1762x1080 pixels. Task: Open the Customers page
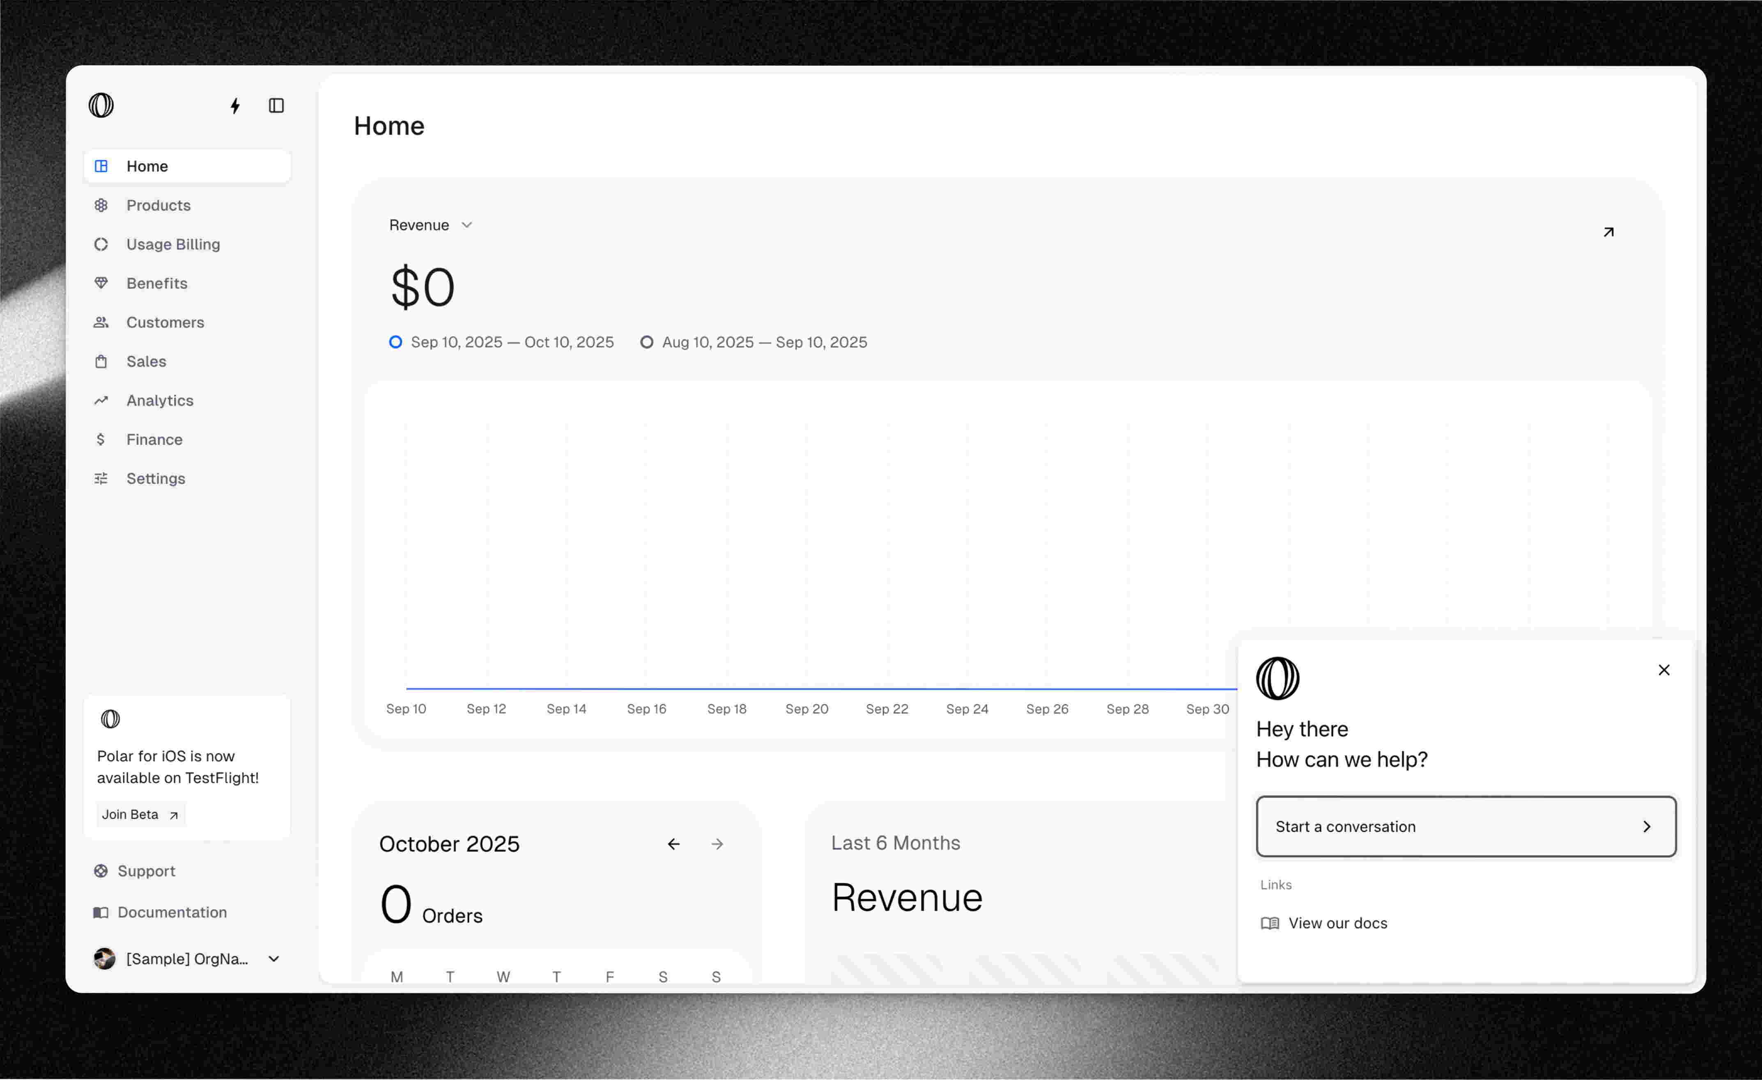(x=165, y=323)
